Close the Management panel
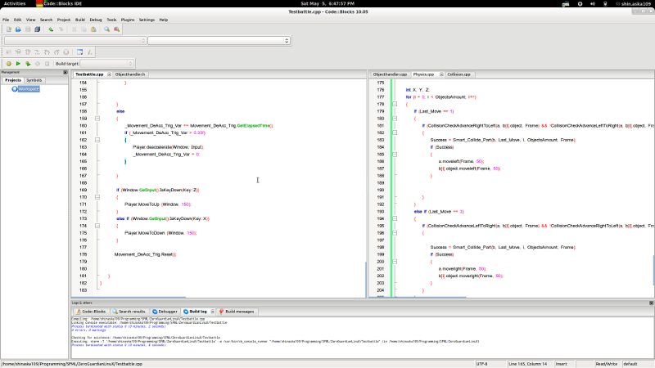The width and height of the screenshot is (655, 368). tap(65, 73)
